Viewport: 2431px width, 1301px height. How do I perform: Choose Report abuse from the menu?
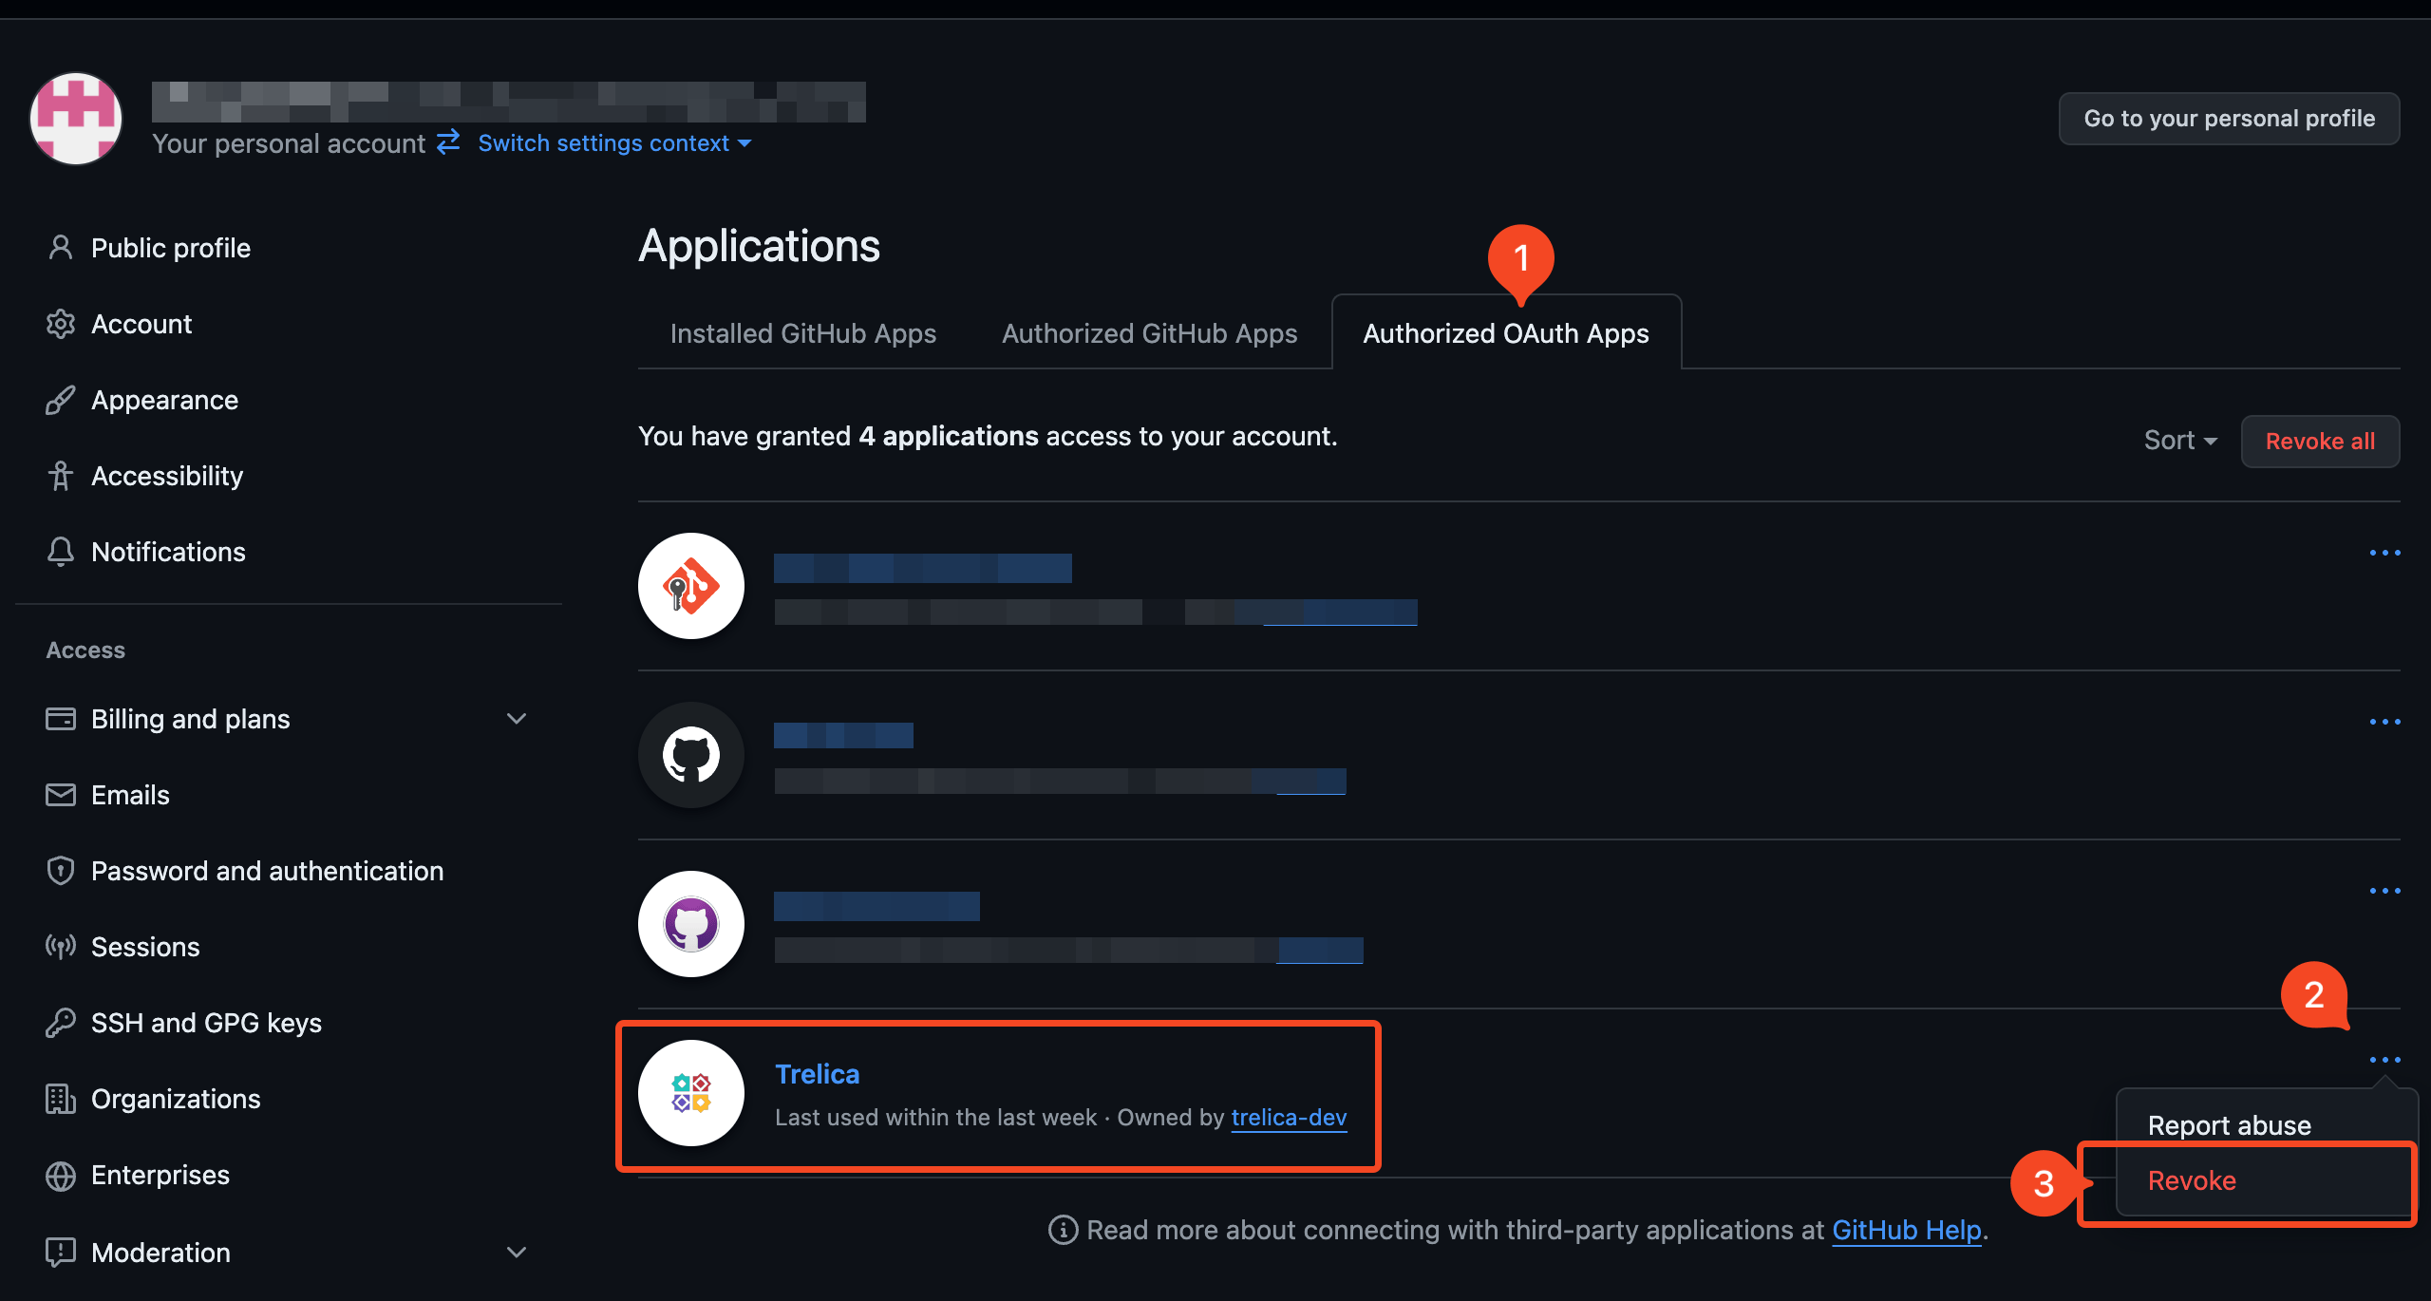click(x=2230, y=1125)
